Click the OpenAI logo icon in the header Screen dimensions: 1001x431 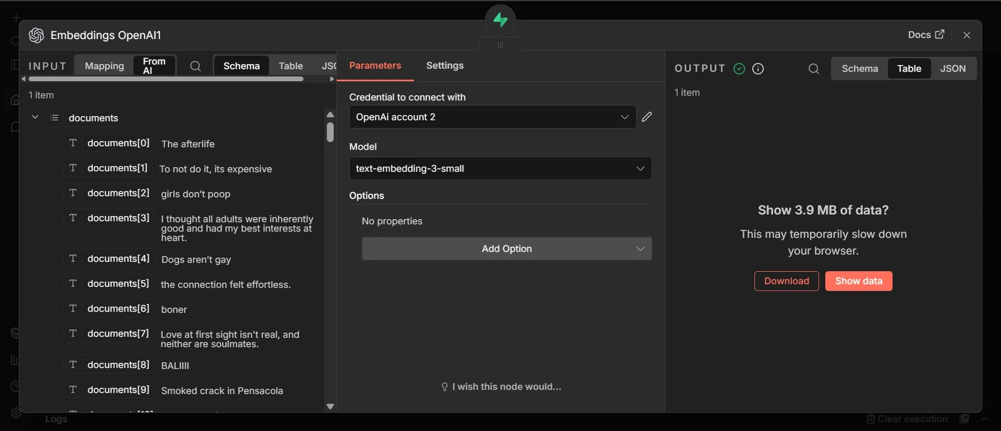click(x=36, y=35)
